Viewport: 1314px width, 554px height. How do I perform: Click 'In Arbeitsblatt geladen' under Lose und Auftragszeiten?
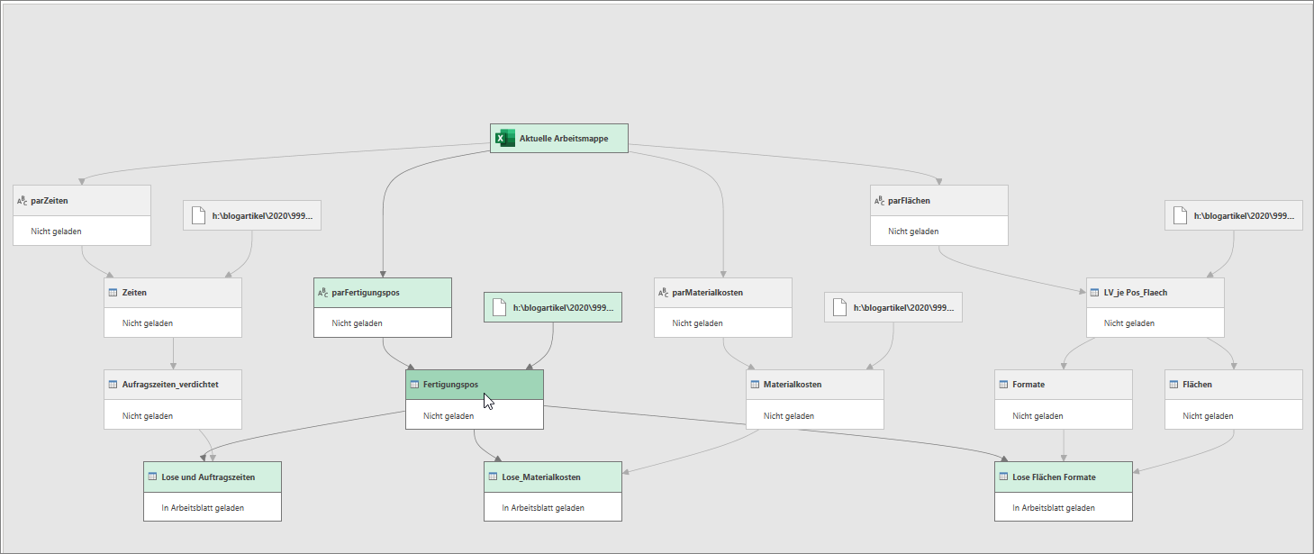(x=203, y=508)
